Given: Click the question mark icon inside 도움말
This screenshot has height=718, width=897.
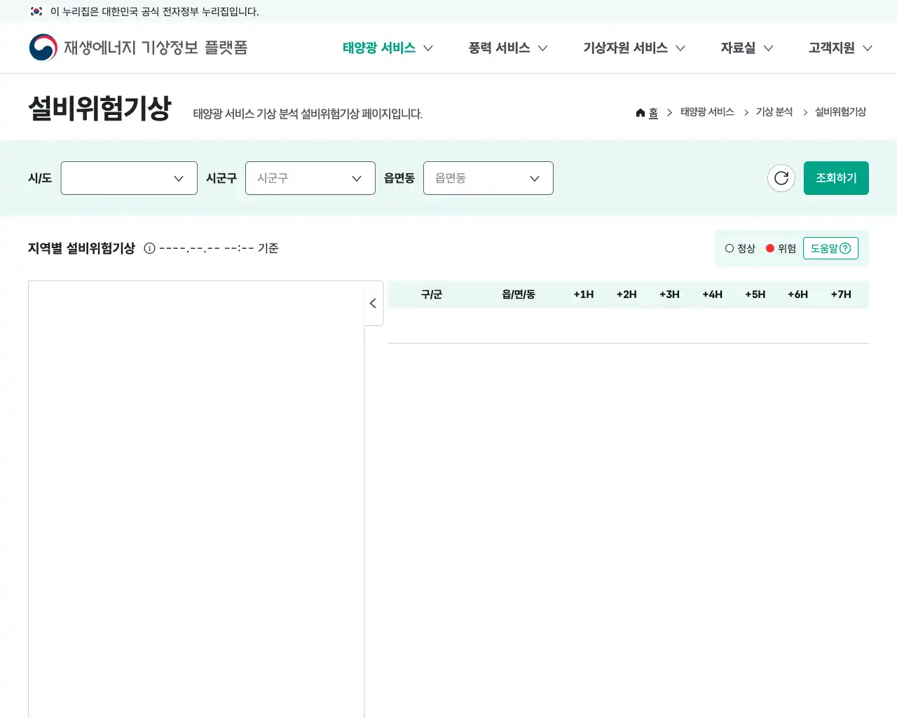Looking at the screenshot, I should point(845,248).
